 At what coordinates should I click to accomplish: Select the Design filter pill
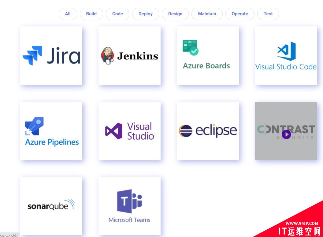pyautogui.click(x=175, y=14)
